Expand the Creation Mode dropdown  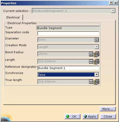[x=97, y=47]
